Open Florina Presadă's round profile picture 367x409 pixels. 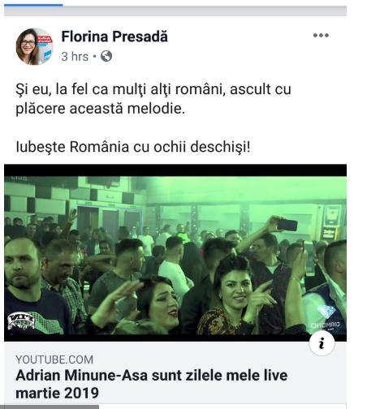point(34,46)
